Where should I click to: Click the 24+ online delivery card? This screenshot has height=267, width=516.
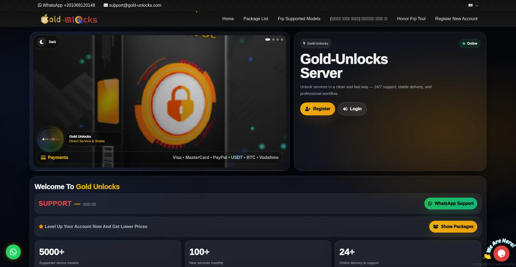[x=408, y=254]
